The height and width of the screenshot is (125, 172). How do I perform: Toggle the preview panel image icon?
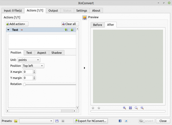tap(85, 18)
